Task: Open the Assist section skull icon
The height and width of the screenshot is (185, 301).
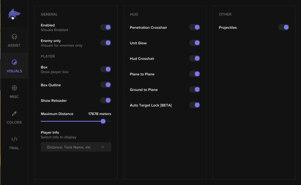Action: click(14, 37)
